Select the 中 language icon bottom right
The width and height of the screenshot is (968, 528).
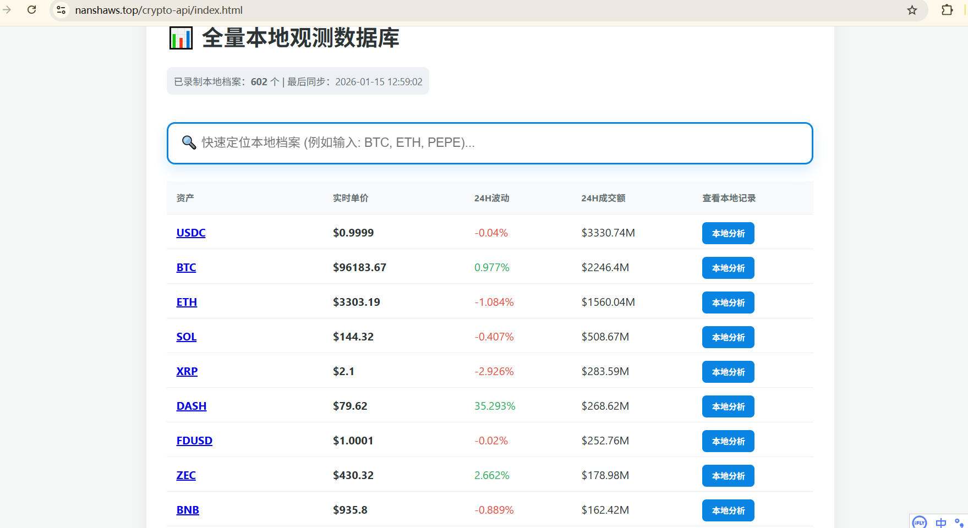point(940,522)
